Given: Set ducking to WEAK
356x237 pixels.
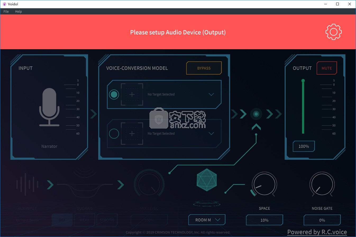Looking at the screenshot, I should (x=85, y=220).
